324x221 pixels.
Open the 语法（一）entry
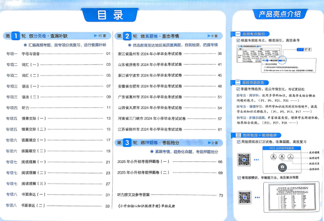point(59,86)
